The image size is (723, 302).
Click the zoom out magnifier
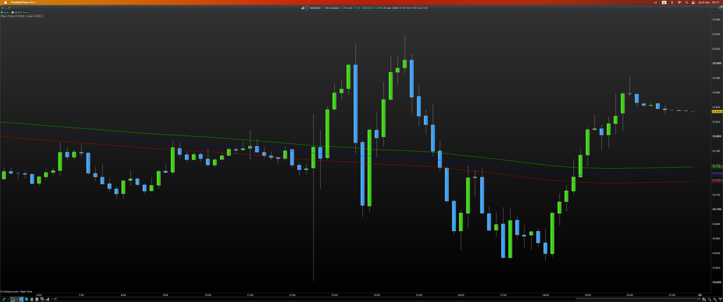(709, 299)
